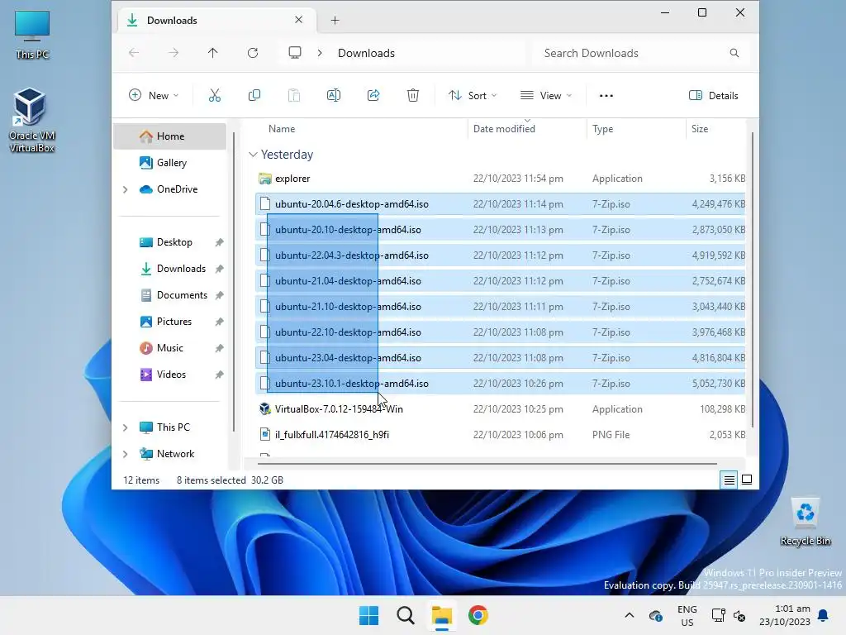Select ubuntu-20.04.6-desktop-amd64.iso
Image resolution: width=846 pixels, height=635 pixels.
[x=500, y=204]
